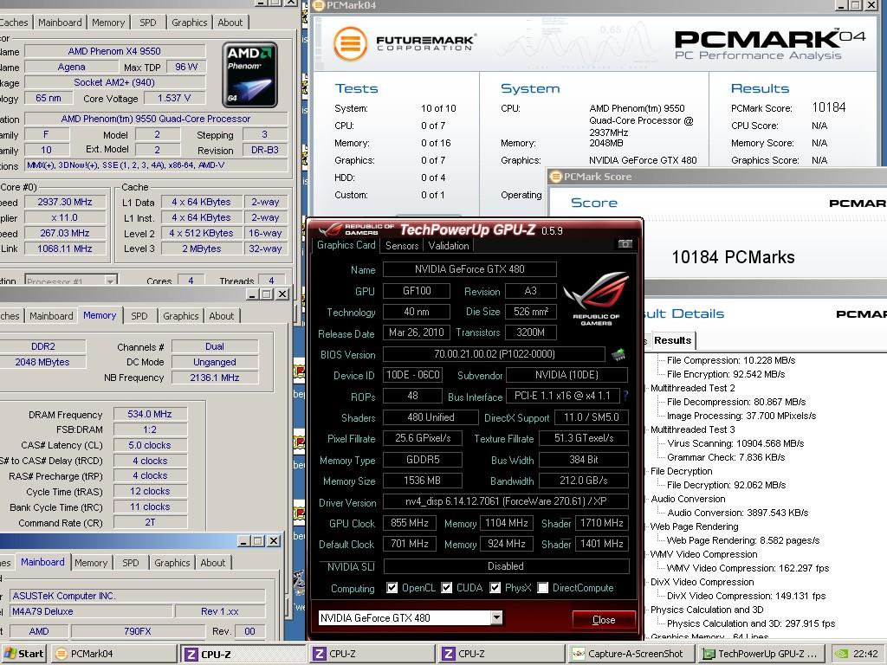This screenshot has width=887, height=665.
Task: Click the BIOS Version field 70.00.21.00.02
Action: pyautogui.click(x=494, y=354)
